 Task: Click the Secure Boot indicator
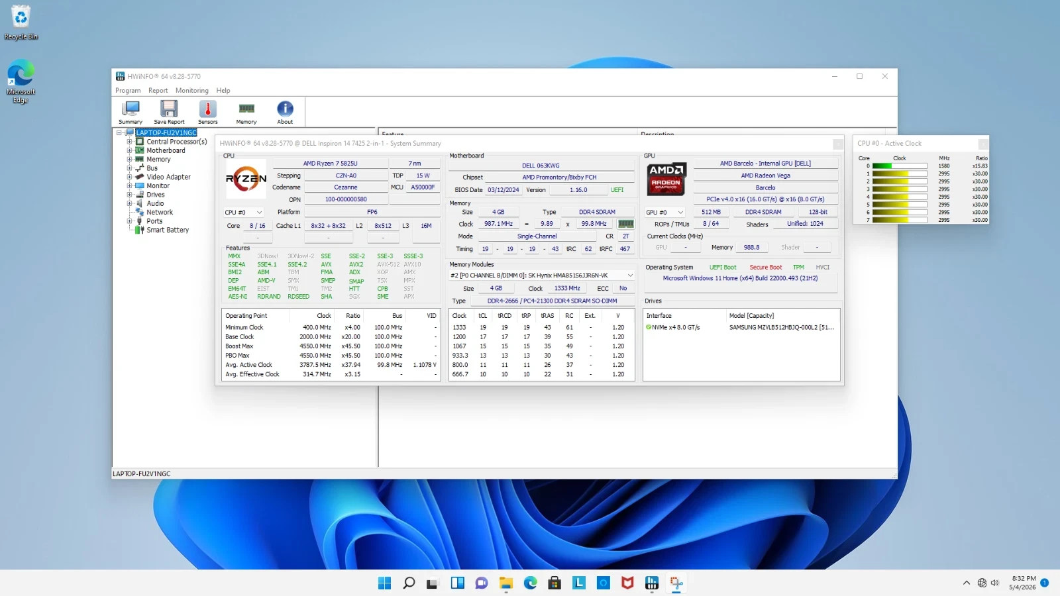(765, 268)
